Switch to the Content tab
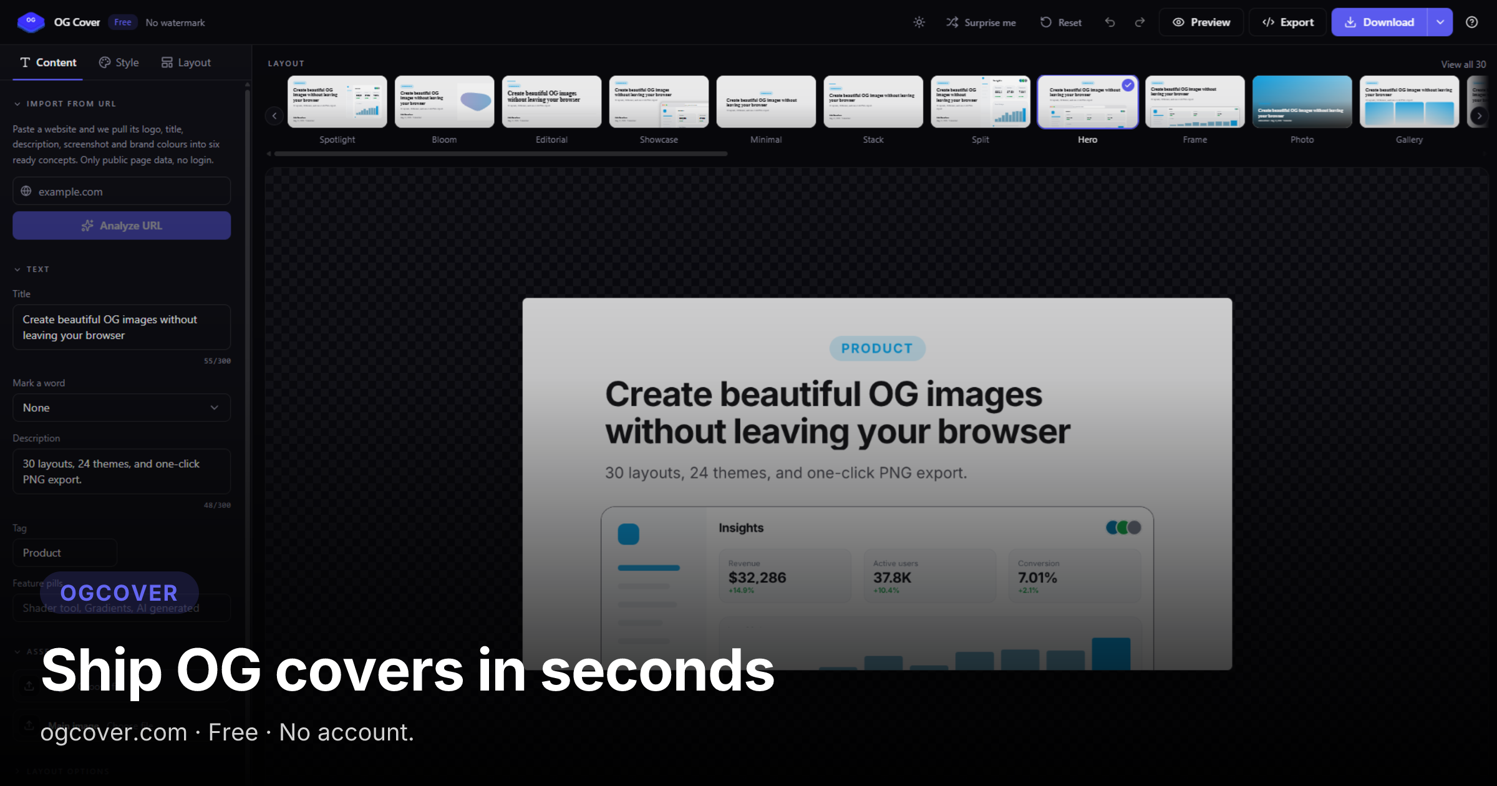Image resolution: width=1497 pixels, height=786 pixels. [x=48, y=62]
